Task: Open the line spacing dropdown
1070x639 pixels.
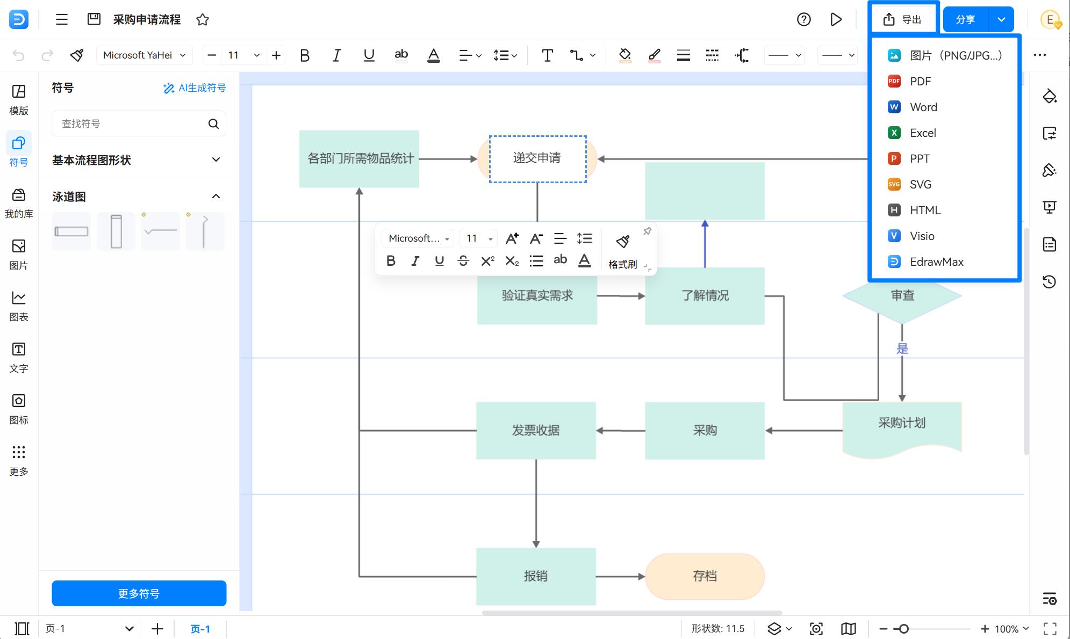Action: [505, 55]
